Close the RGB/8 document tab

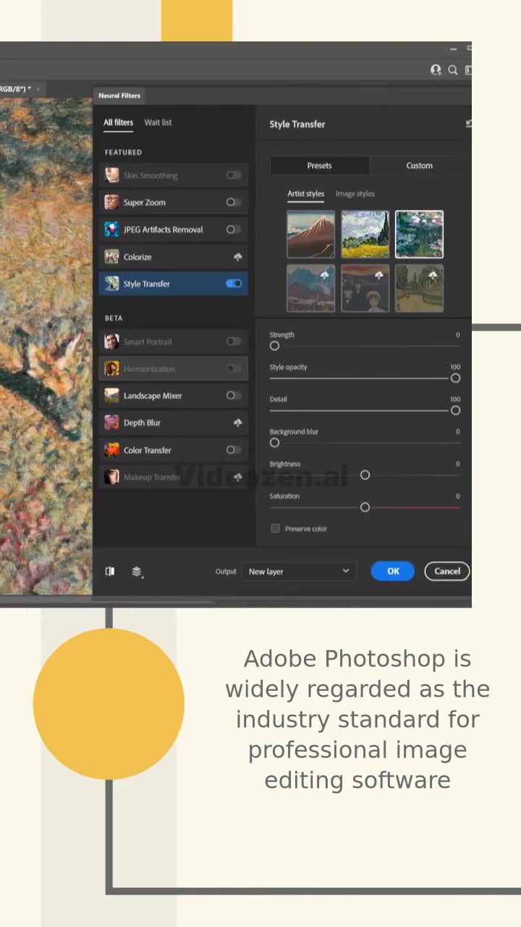click(38, 89)
